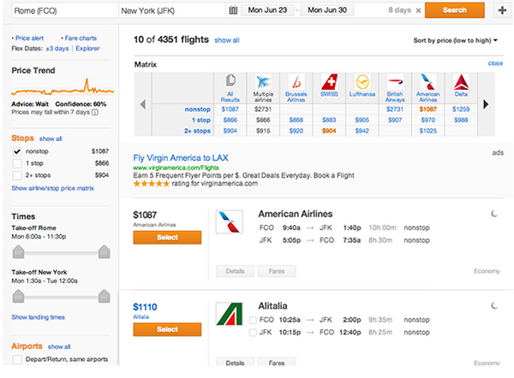This screenshot has width=514, height=378.
Task: Tick the Alitalia JFK 10:15p return leg checkbox
Action: tap(253, 333)
